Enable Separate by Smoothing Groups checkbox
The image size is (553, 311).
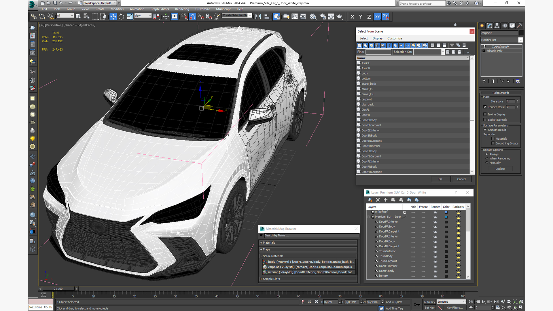point(493,143)
